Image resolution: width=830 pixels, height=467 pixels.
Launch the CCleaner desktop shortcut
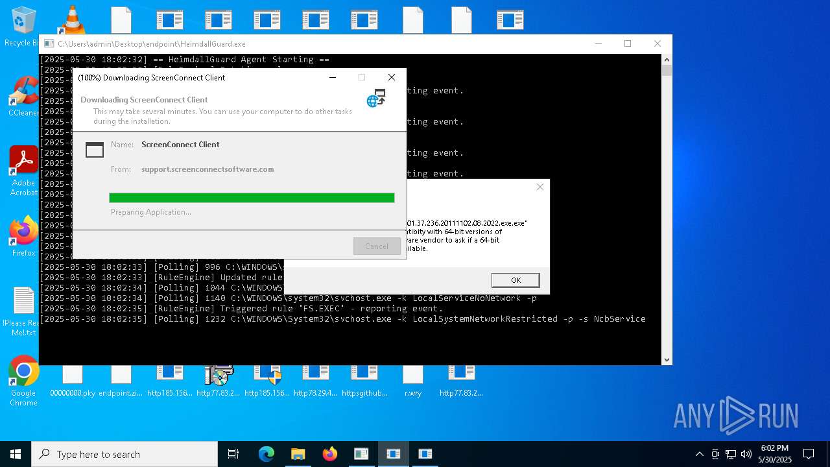pyautogui.click(x=24, y=97)
